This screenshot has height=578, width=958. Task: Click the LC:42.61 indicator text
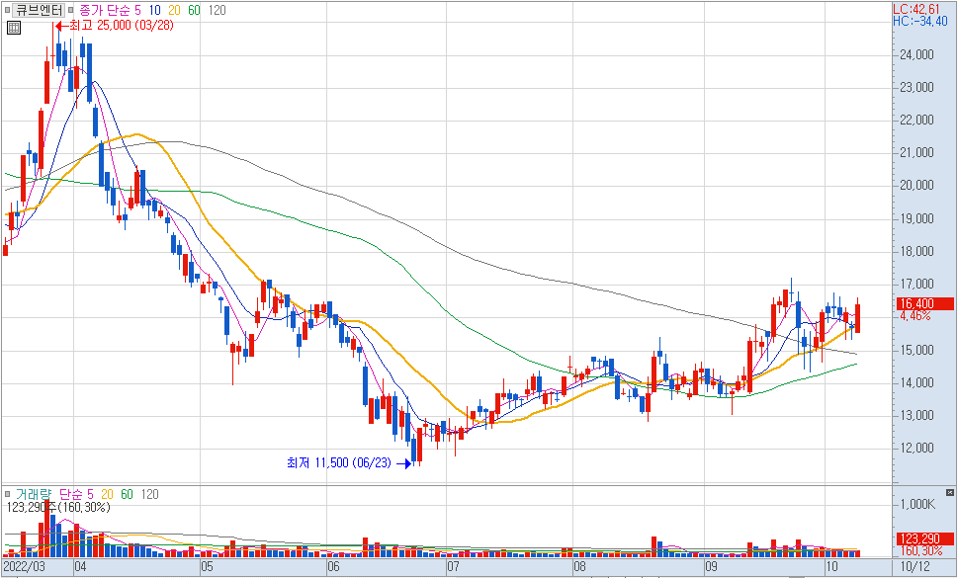point(915,9)
